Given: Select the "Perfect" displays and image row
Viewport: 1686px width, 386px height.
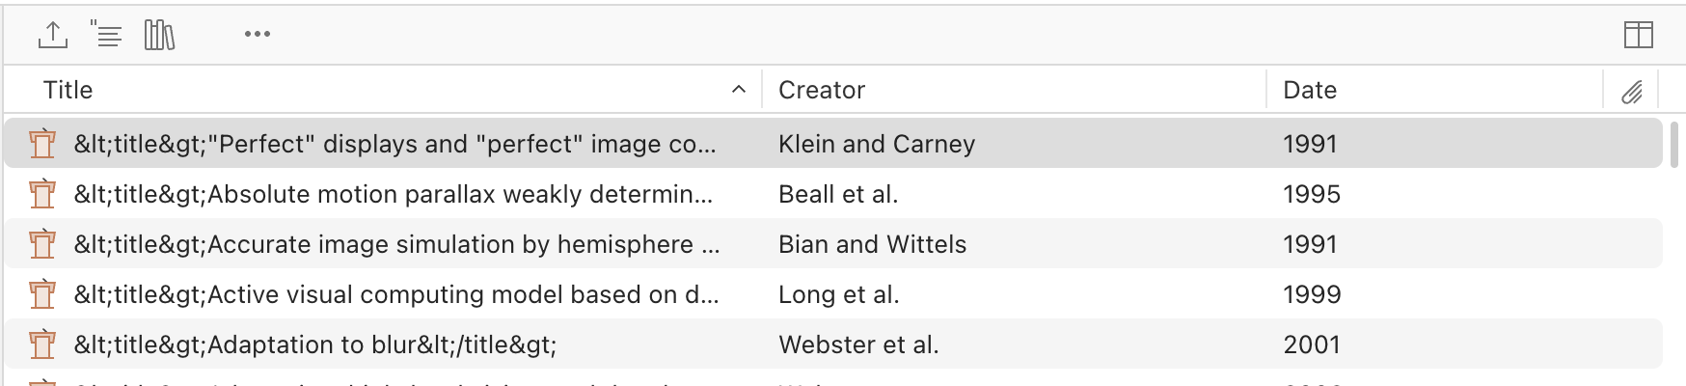Looking at the screenshot, I should click(x=833, y=144).
